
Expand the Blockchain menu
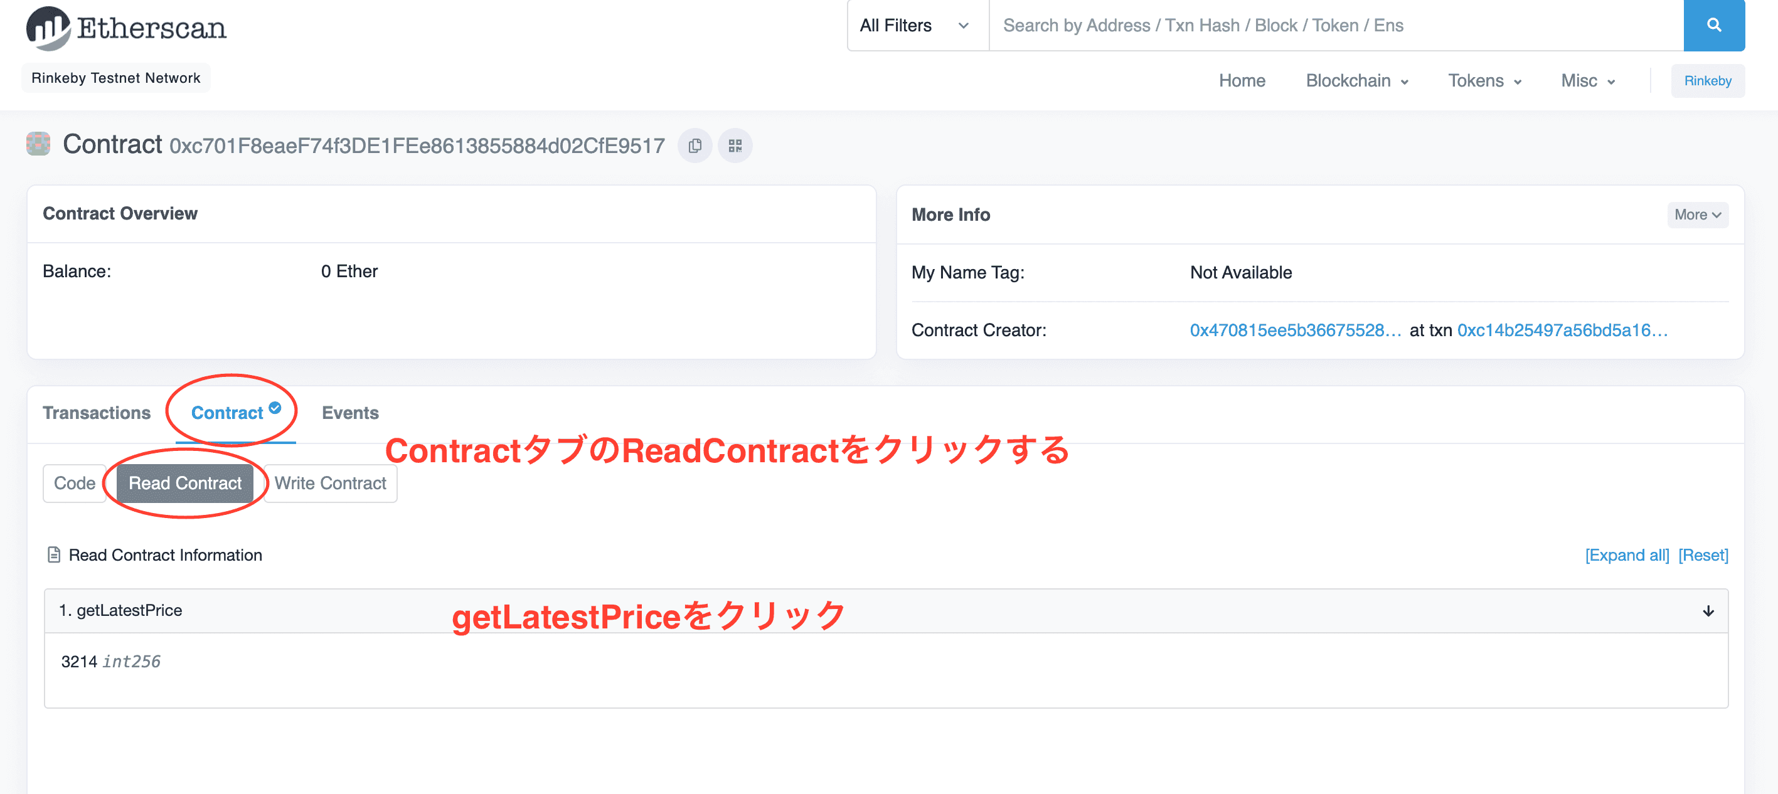pos(1356,81)
